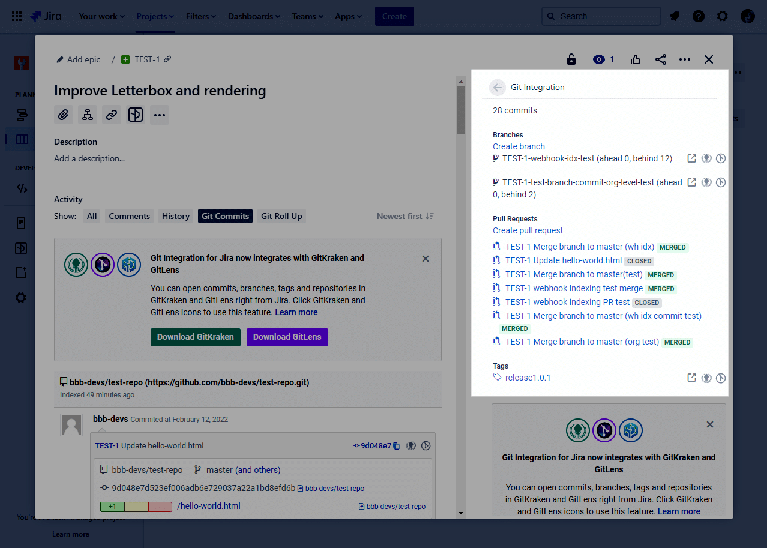Open the Filters dropdown in navbar
767x548 pixels.
[201, 16]
